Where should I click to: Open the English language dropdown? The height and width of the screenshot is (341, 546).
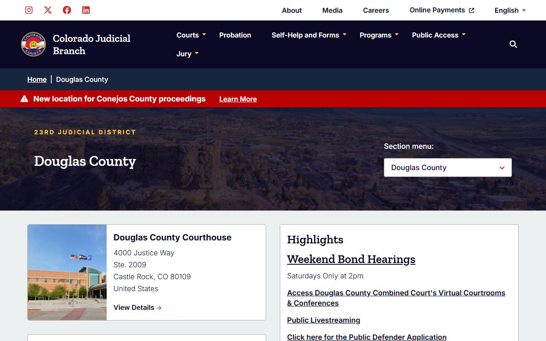pos(510,10)
